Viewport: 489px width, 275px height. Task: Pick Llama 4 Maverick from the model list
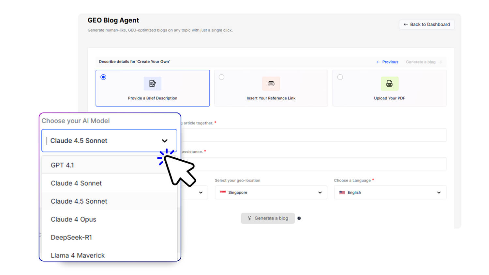click(x=109, y=255)
